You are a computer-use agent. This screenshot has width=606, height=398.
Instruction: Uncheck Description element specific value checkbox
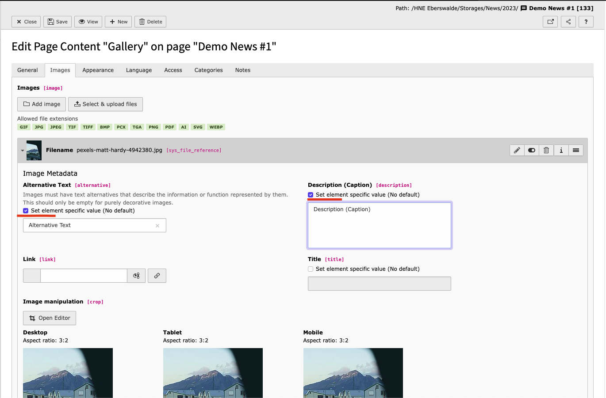tap(311, 195)
